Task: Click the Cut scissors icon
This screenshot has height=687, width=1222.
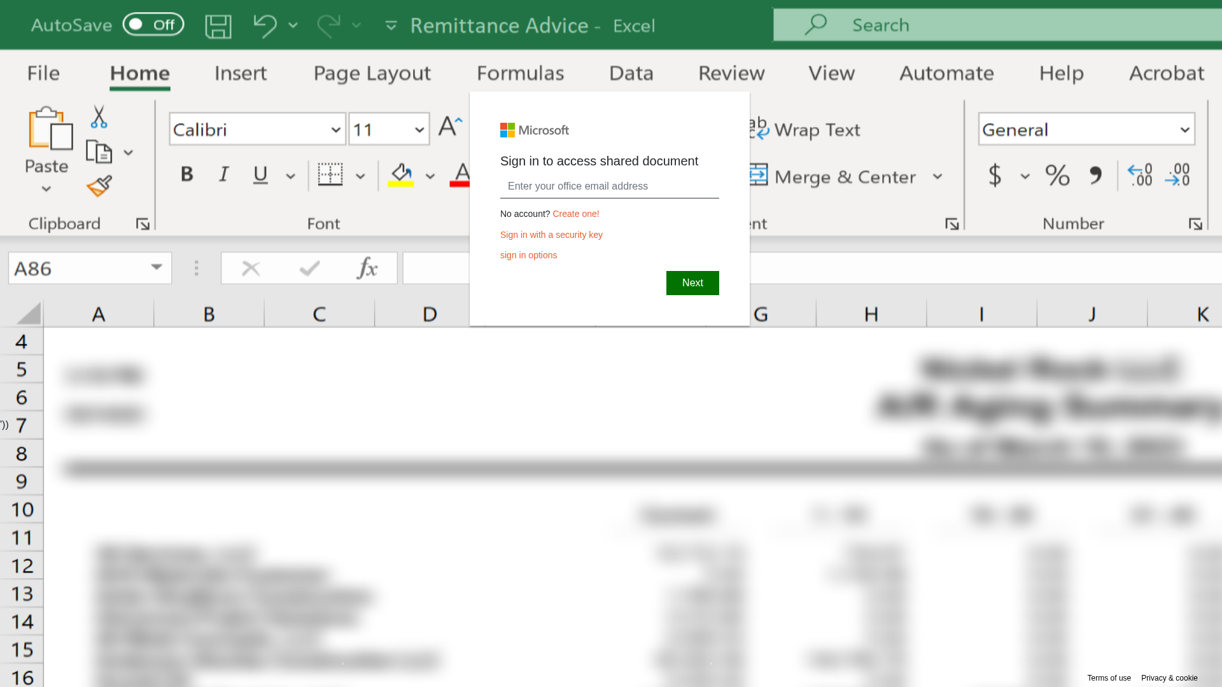Action: click(99, 116)
